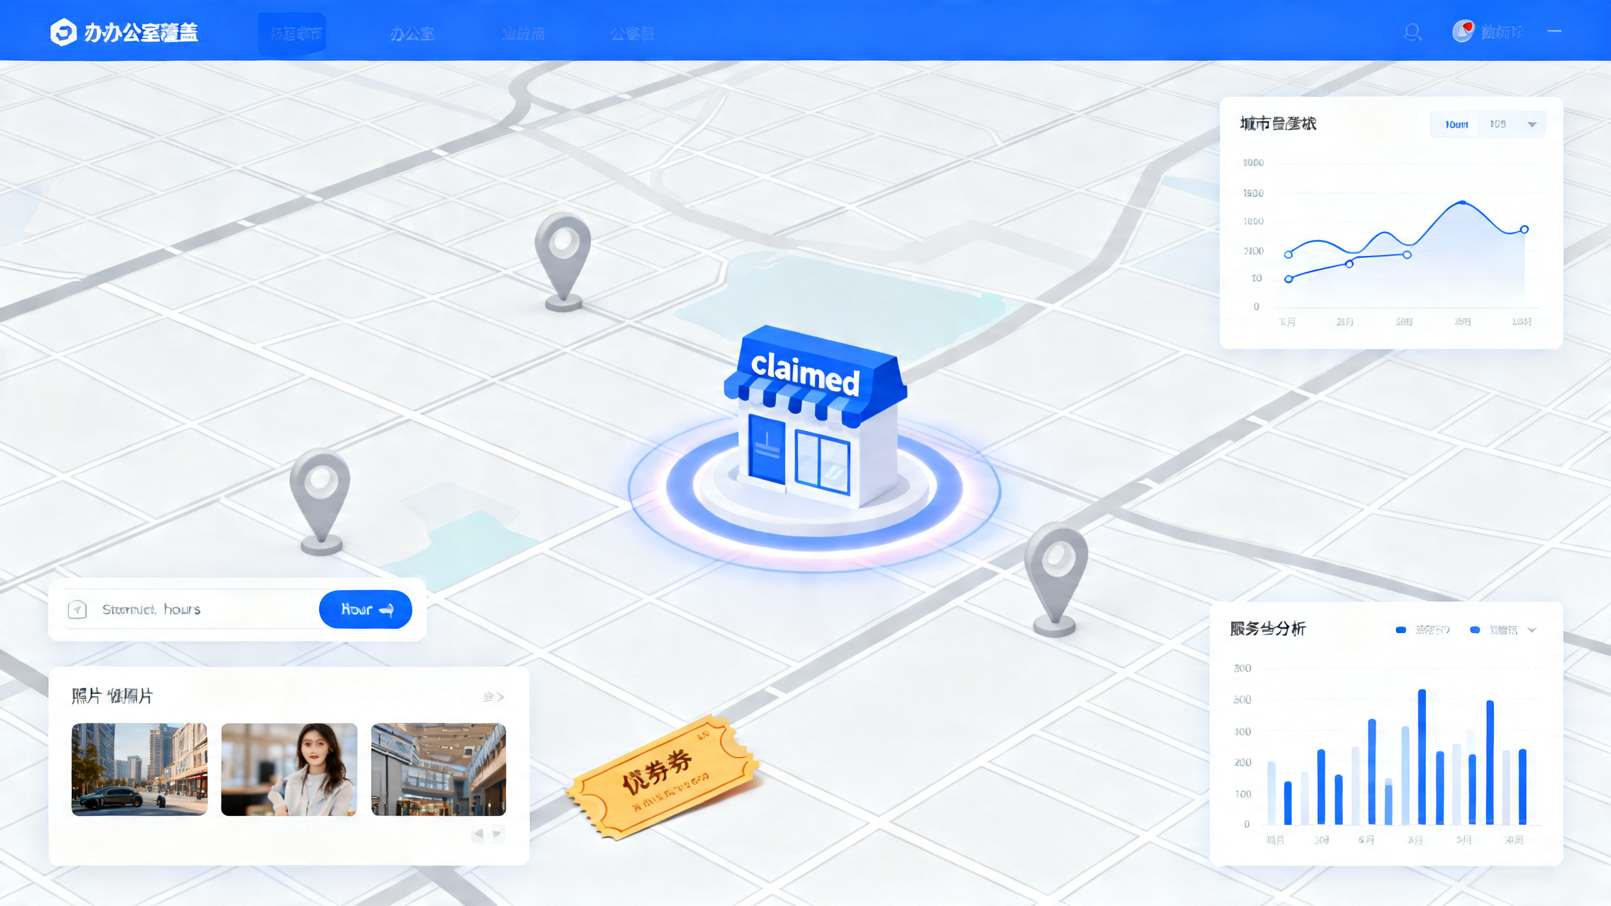
Task: Toggle the first legend series in the bar chart
Action: pos(1422,630)
